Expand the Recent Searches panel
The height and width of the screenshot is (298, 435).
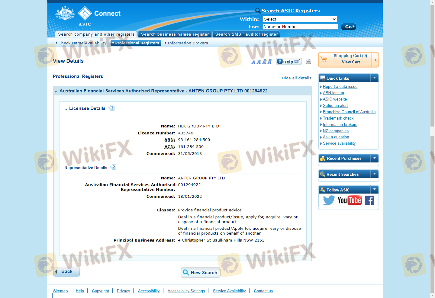374,174
